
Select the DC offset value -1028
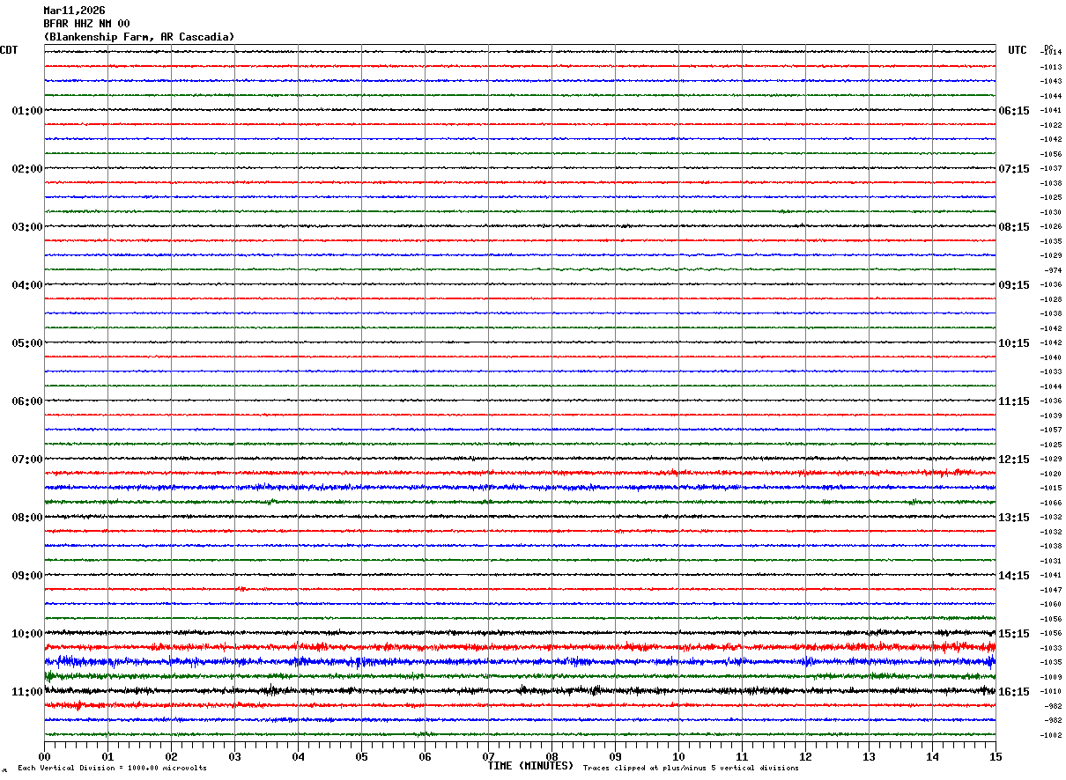[x=1051, y=299]
